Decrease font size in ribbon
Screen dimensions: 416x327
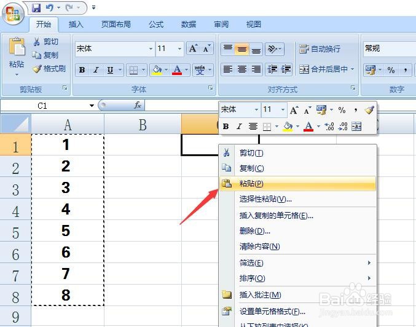206,49
